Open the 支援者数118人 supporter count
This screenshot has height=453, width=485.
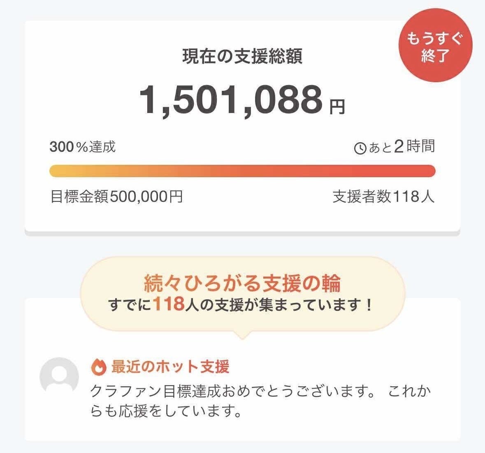click(383, 197)
